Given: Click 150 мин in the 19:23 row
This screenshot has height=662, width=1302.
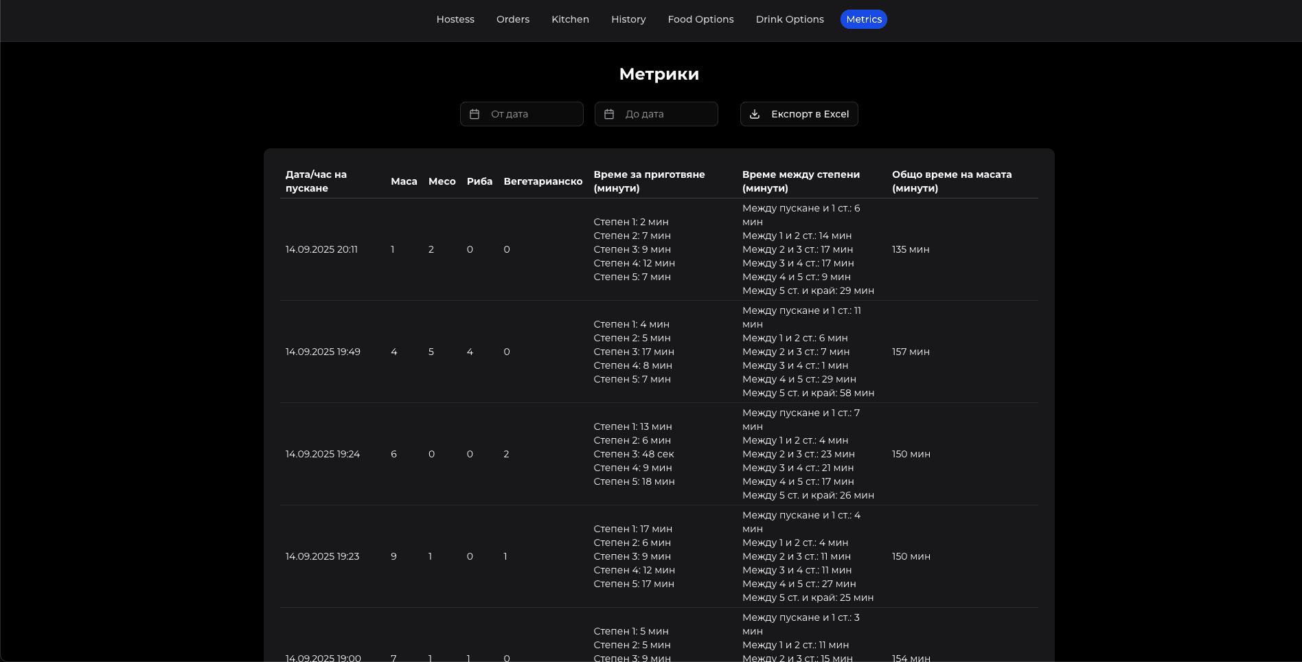Looking at the screenshot, I should point(911,556).
